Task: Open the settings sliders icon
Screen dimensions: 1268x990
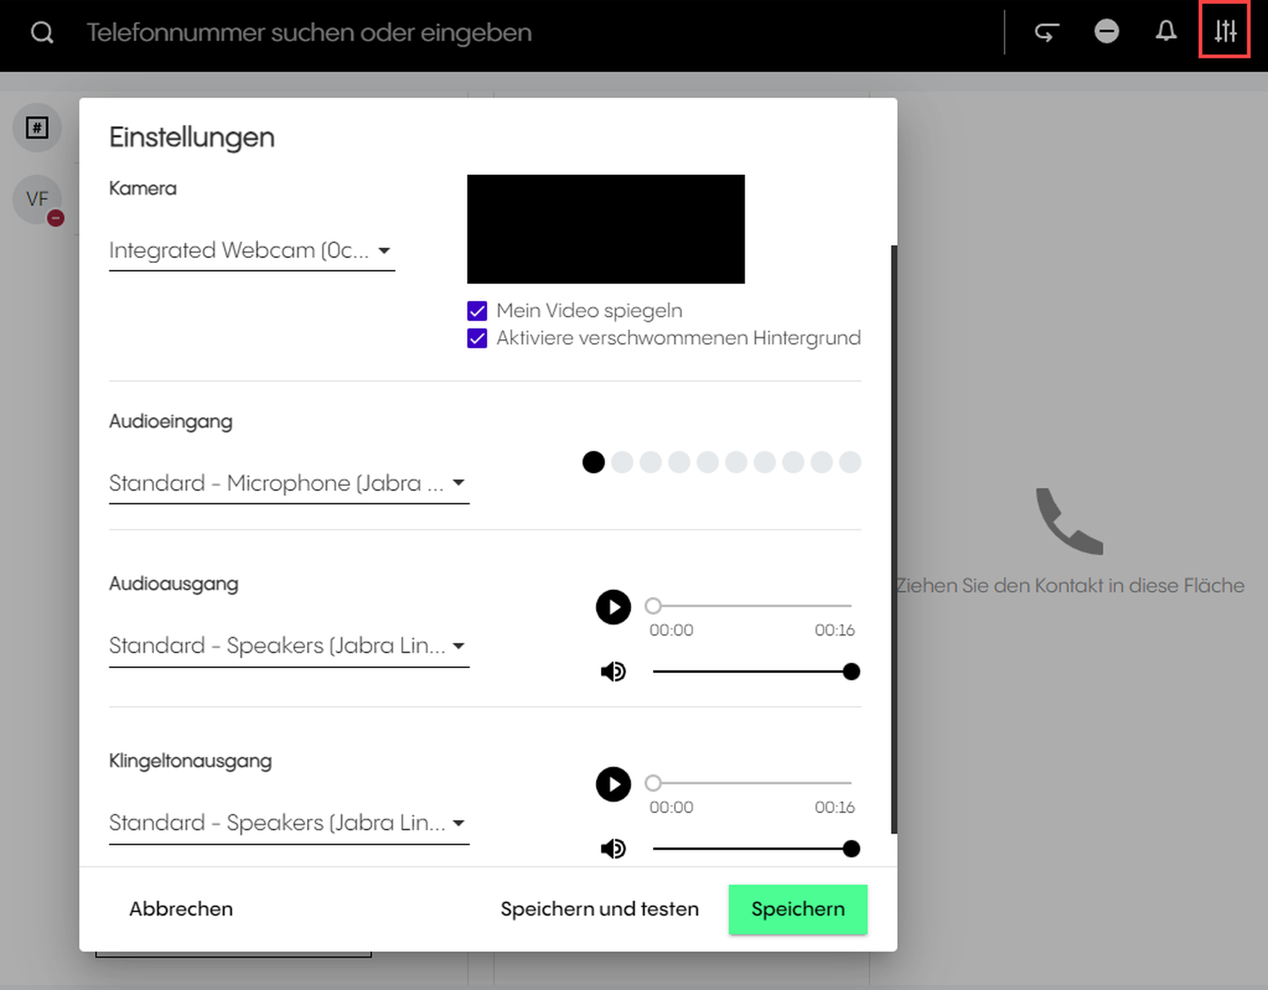Action: coord(1224,31)
